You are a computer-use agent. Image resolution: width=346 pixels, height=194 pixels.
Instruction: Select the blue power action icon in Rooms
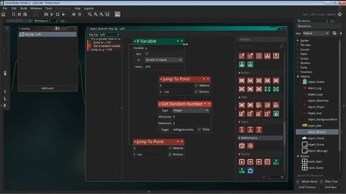(250, 171)
